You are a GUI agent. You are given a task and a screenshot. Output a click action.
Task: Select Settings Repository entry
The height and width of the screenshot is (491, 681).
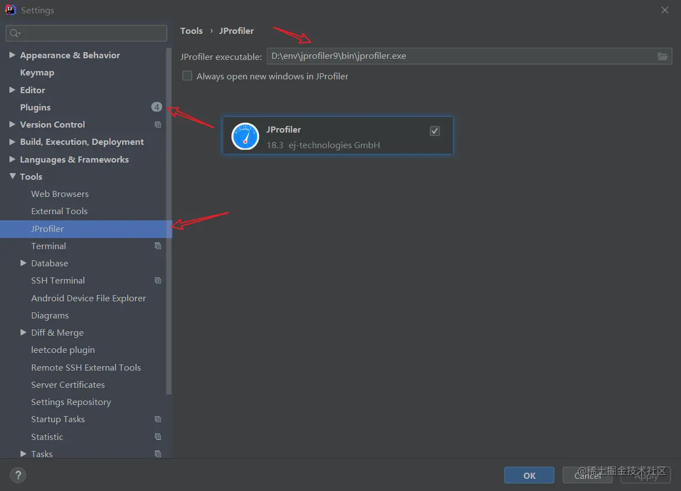pos(71,402)
